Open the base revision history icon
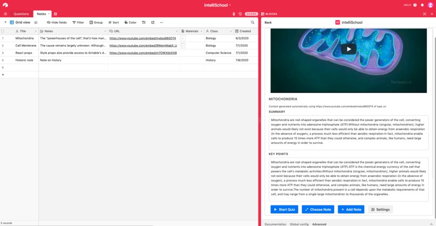This screenshot has height=226, width=436. (240, 14)
